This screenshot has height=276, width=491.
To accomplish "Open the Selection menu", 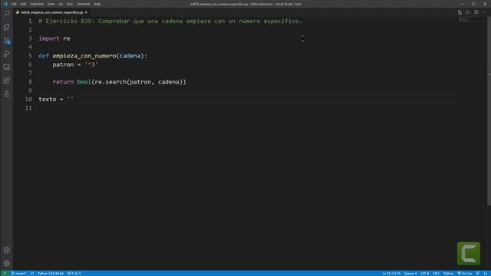I will (x=37, y=4).
